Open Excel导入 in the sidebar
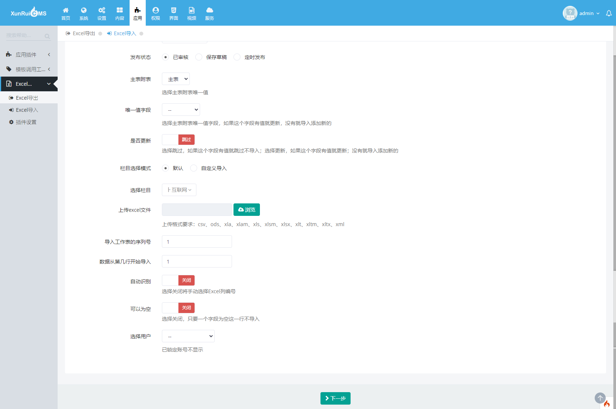The height and width of the screenshot is (409, 616). [x=29, y=110]
